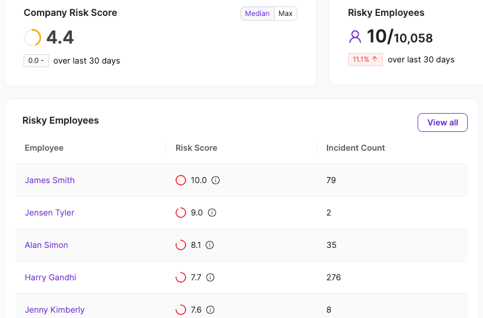Click info icon beside the 7.7 risk score

pos(210,277)
